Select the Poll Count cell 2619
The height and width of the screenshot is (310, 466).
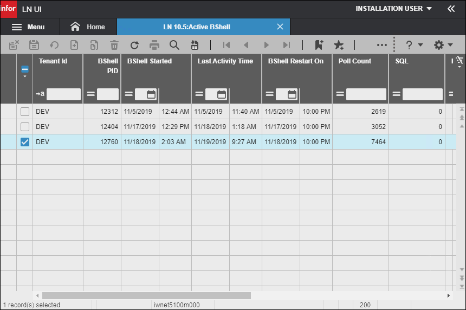(x=360, y=112)
